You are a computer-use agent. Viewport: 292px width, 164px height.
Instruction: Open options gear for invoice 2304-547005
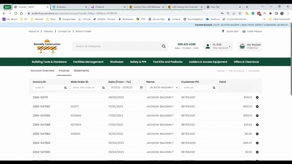tap(257, 152)
